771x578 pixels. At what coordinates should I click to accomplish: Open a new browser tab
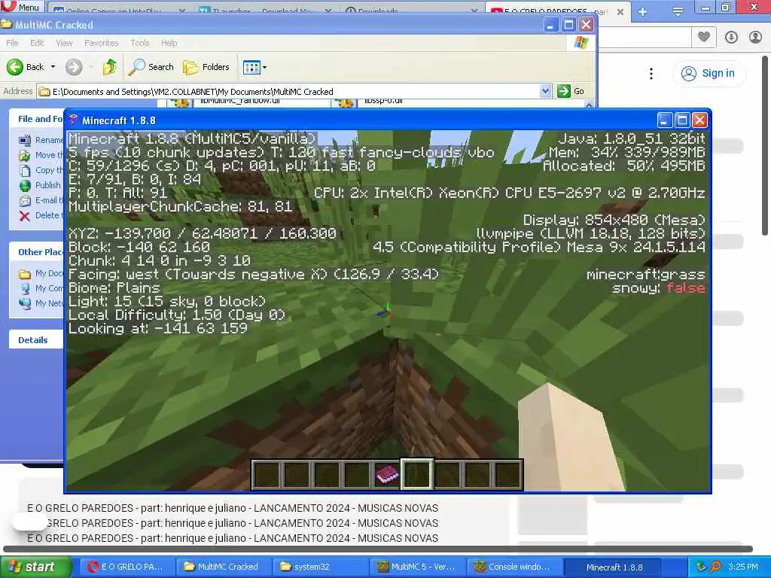point(642,12)
